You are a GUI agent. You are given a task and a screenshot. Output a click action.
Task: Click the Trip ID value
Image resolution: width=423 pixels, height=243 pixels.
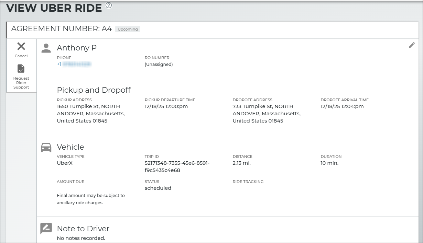pos(177,166)
